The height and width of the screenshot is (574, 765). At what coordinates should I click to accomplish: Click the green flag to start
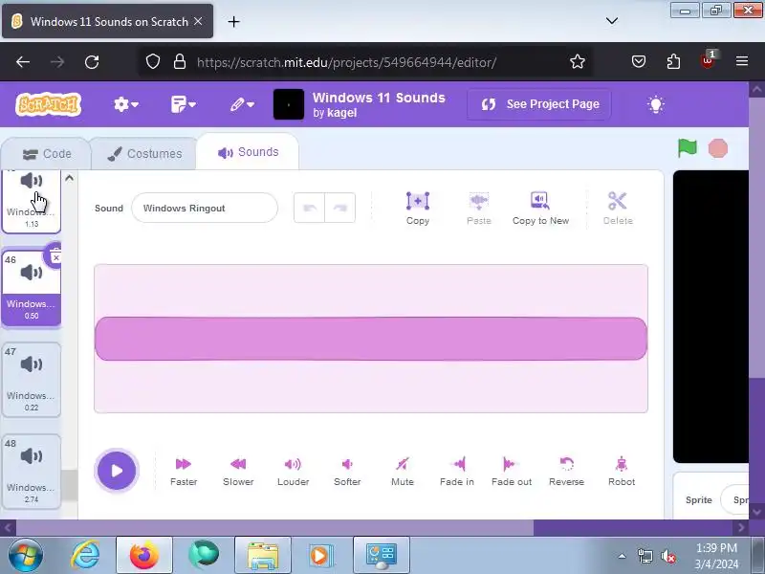pos(688,148)
